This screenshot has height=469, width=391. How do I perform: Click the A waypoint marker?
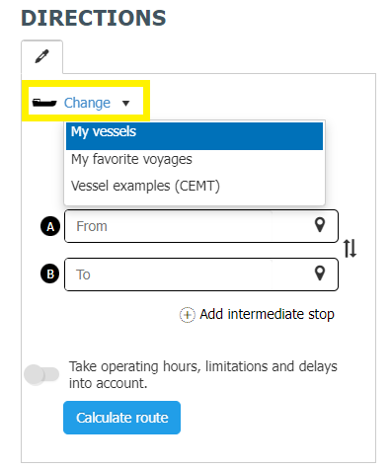point(50,226)
